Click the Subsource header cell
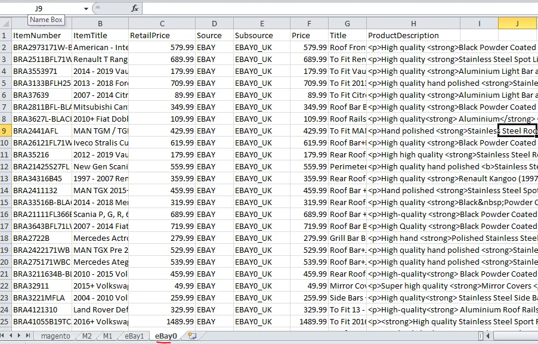The height and width of the screenshot is (344, 538). click(x=262, y=35)
